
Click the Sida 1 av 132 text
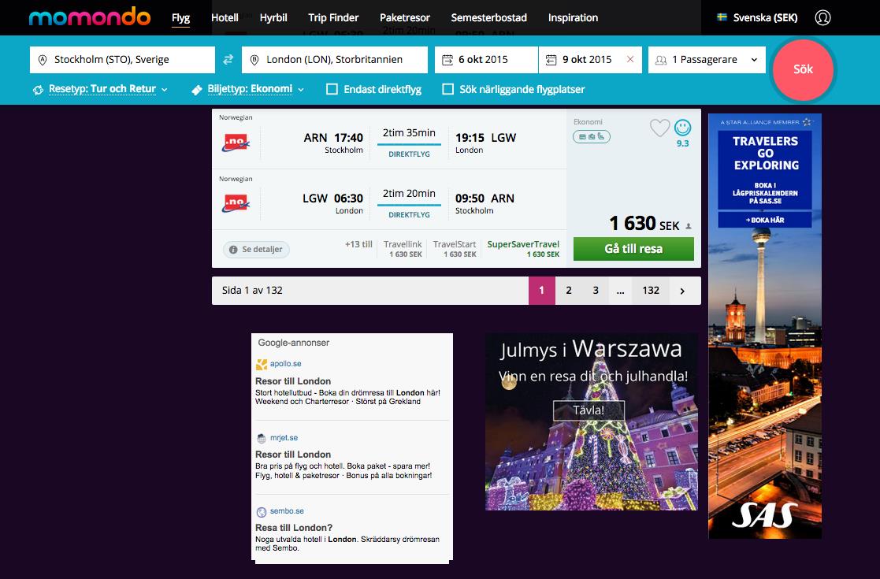(x=252, y=291)
